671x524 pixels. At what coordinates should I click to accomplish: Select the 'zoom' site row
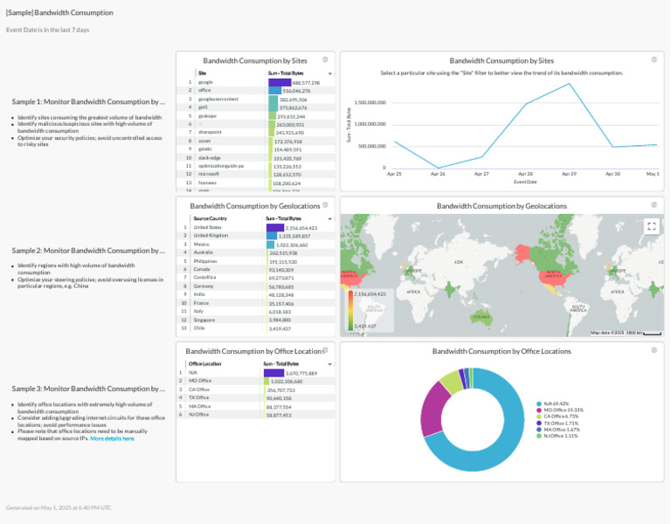click(x=256, y=141)
